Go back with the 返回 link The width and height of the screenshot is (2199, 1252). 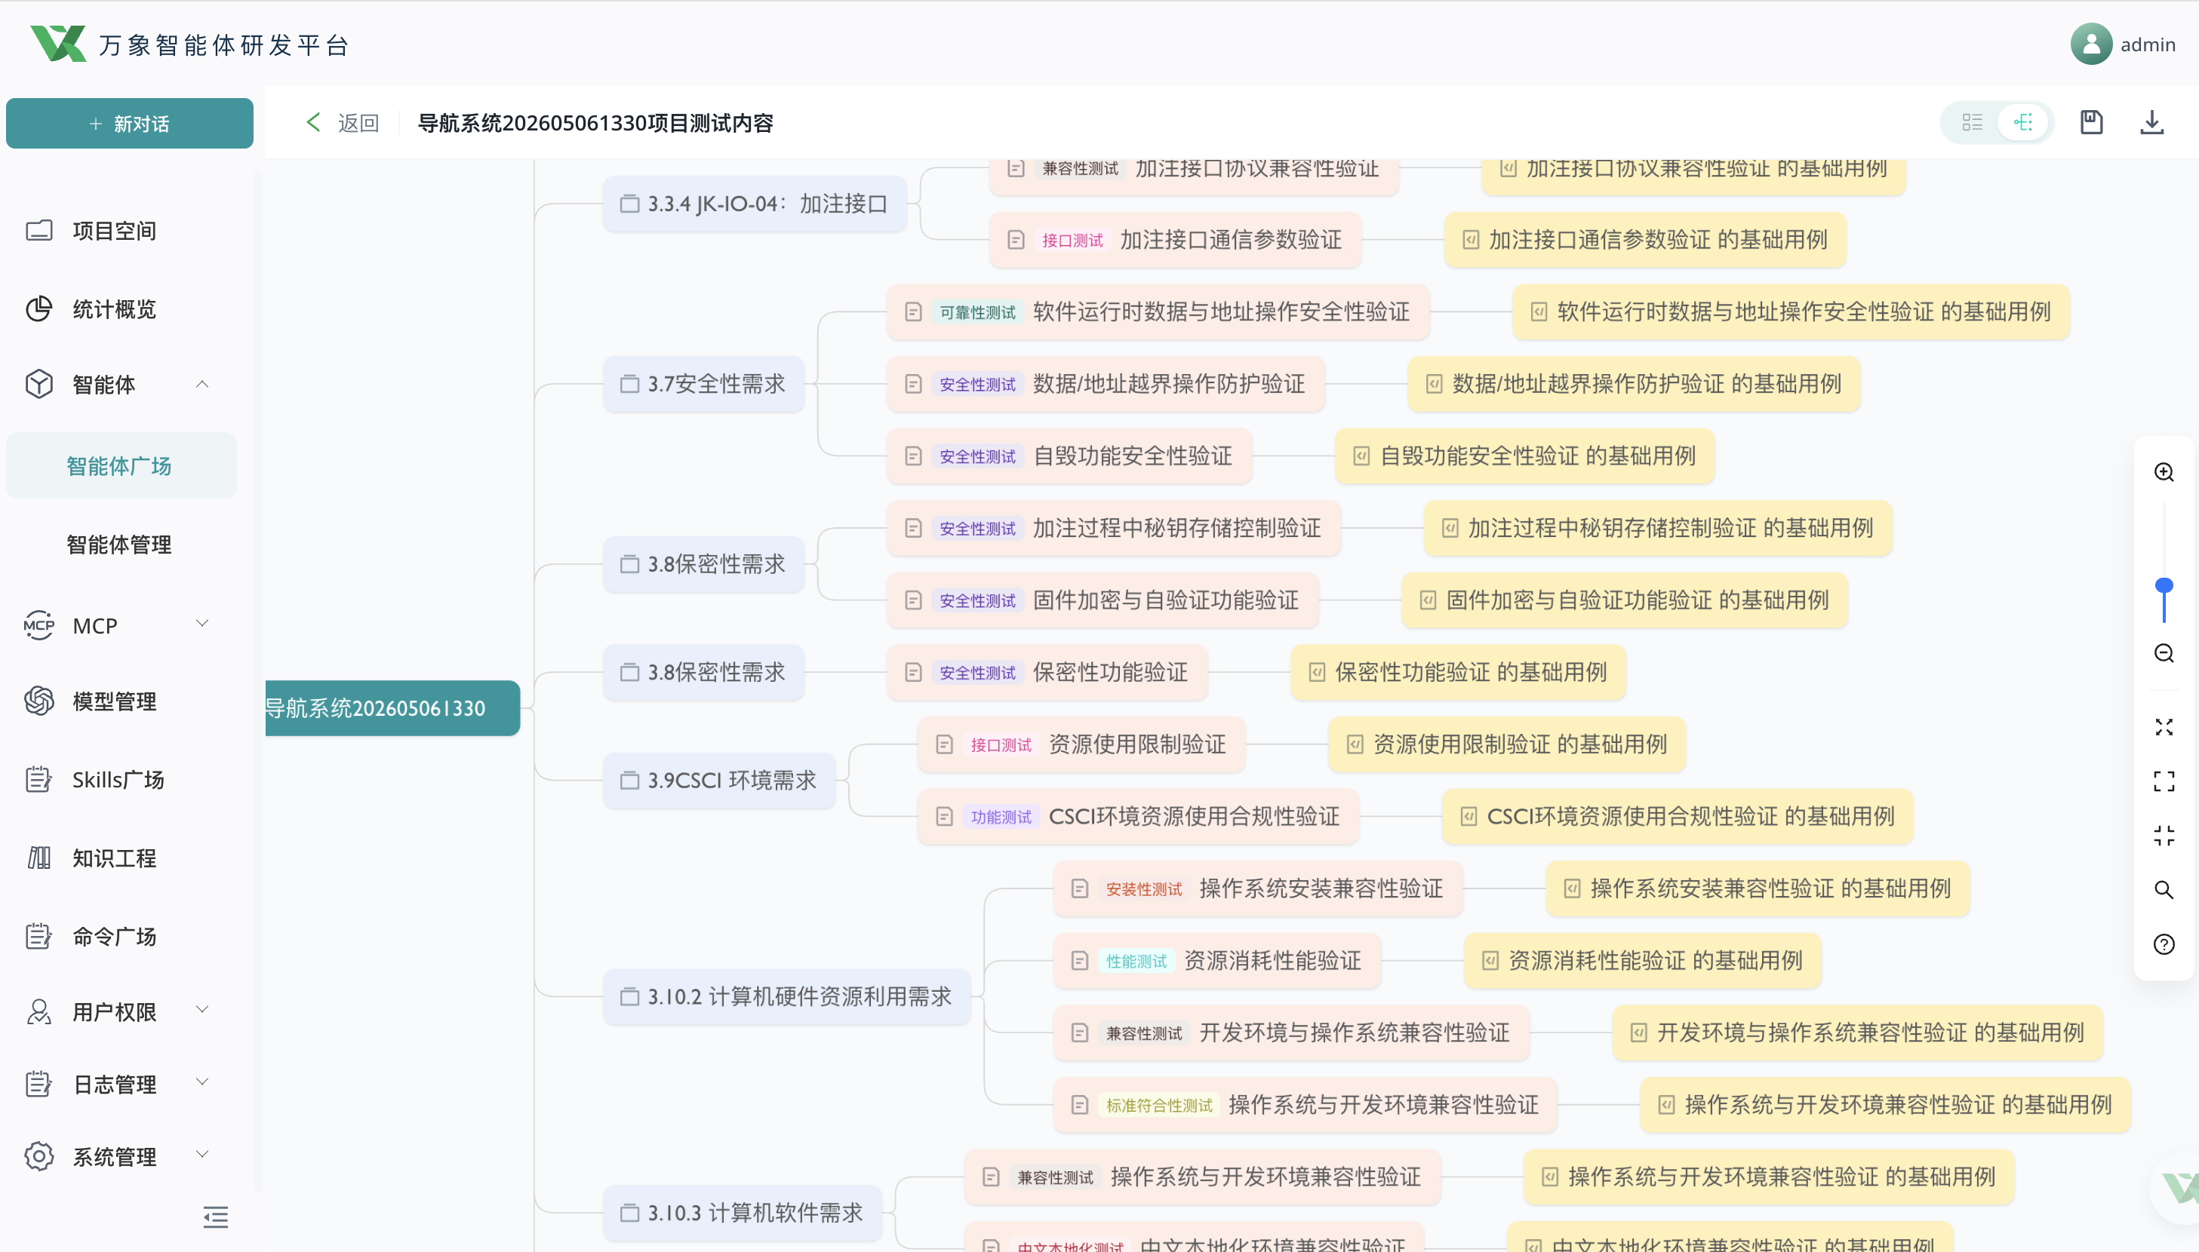[x=343, y=123]
